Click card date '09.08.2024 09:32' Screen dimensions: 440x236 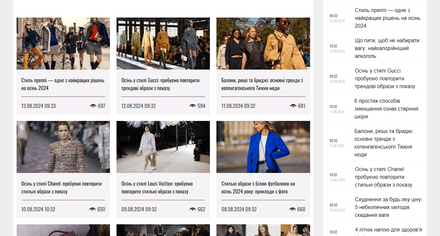[139, 209]
